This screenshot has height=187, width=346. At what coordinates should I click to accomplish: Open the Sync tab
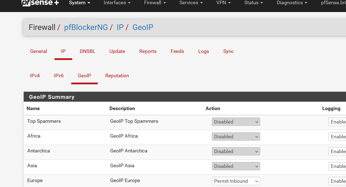[228, 51]
